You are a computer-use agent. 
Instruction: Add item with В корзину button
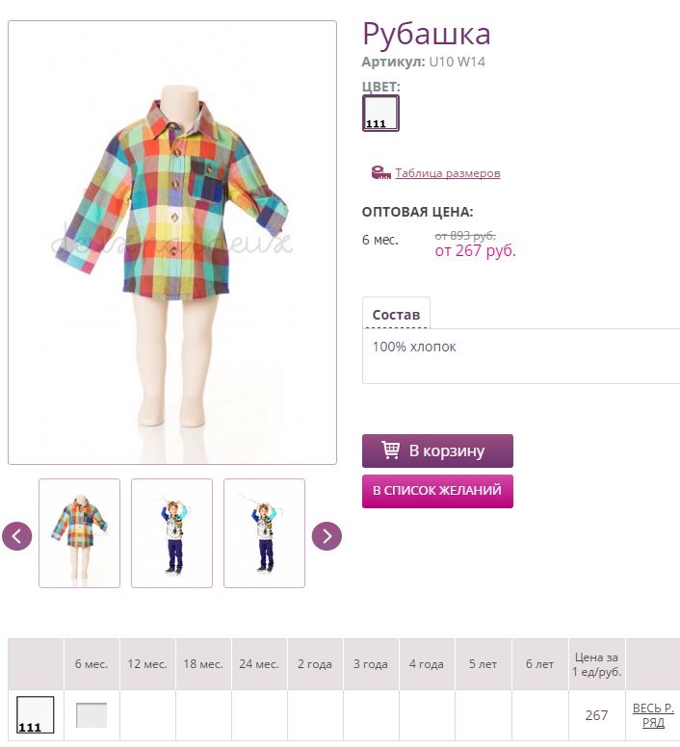[x=437, y=451]
